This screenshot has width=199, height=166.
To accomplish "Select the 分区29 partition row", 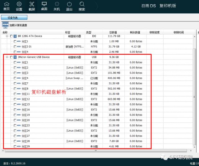I will point(26,146).
